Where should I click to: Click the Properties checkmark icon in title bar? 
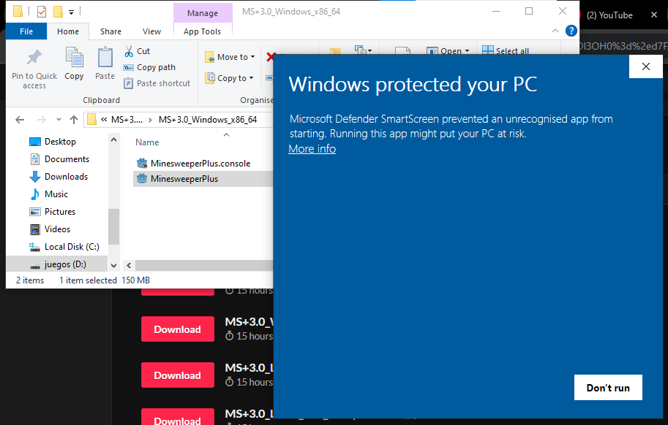(x=41, y=12)
